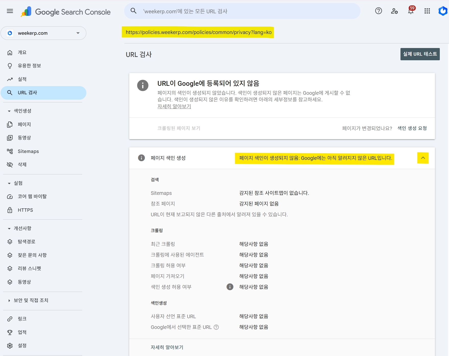Select URL 검사 in sidebar
449x356 pixels.
point(43,93)
